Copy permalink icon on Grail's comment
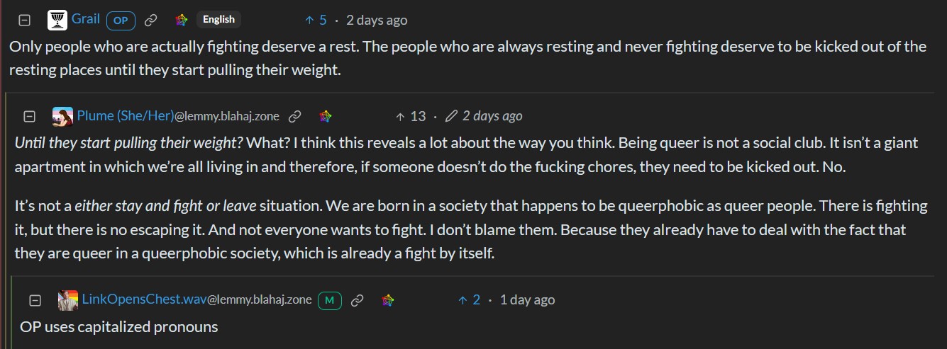The height and width of the screenshot is (349, 947). tap(150, 21)
